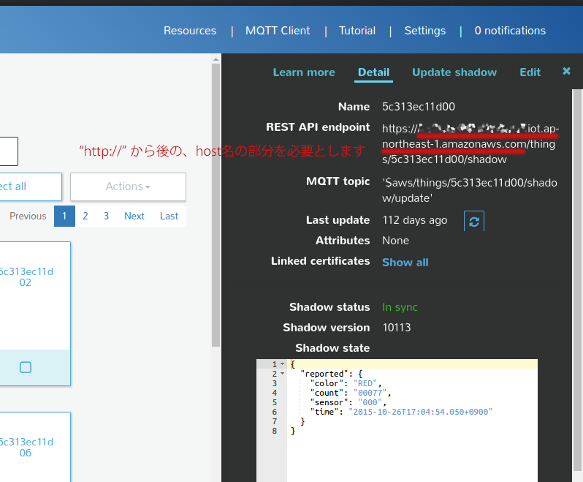Viewport: 583px width, 482px height.
Task: Click the "00077" count value in JSON
Action: coord(370,393)
